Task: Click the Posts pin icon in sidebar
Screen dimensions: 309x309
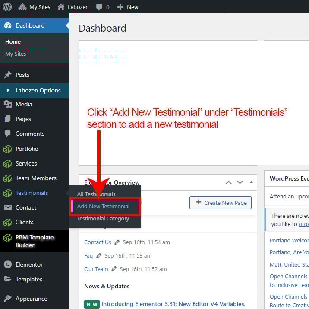Action: (8, 75)
